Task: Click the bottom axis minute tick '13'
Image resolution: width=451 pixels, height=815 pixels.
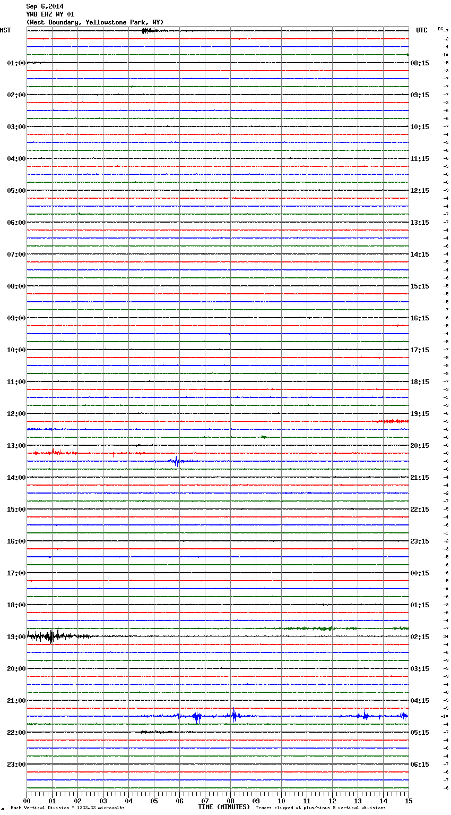Action: coord(358,801)
